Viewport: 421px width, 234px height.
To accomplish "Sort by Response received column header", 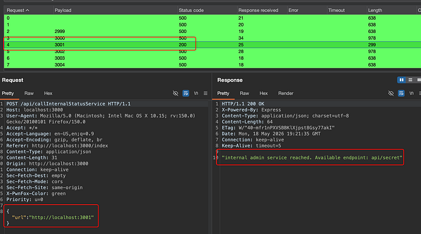I will click(262, 10).
